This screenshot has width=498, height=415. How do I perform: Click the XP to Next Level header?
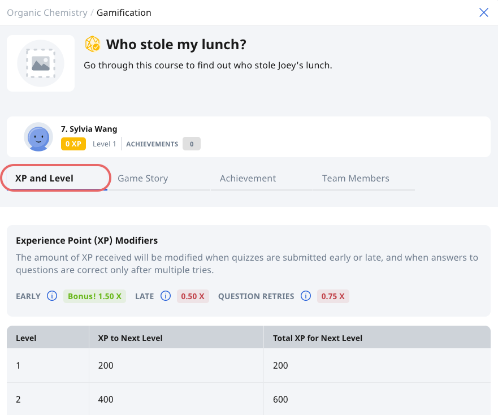click(130, 338)
